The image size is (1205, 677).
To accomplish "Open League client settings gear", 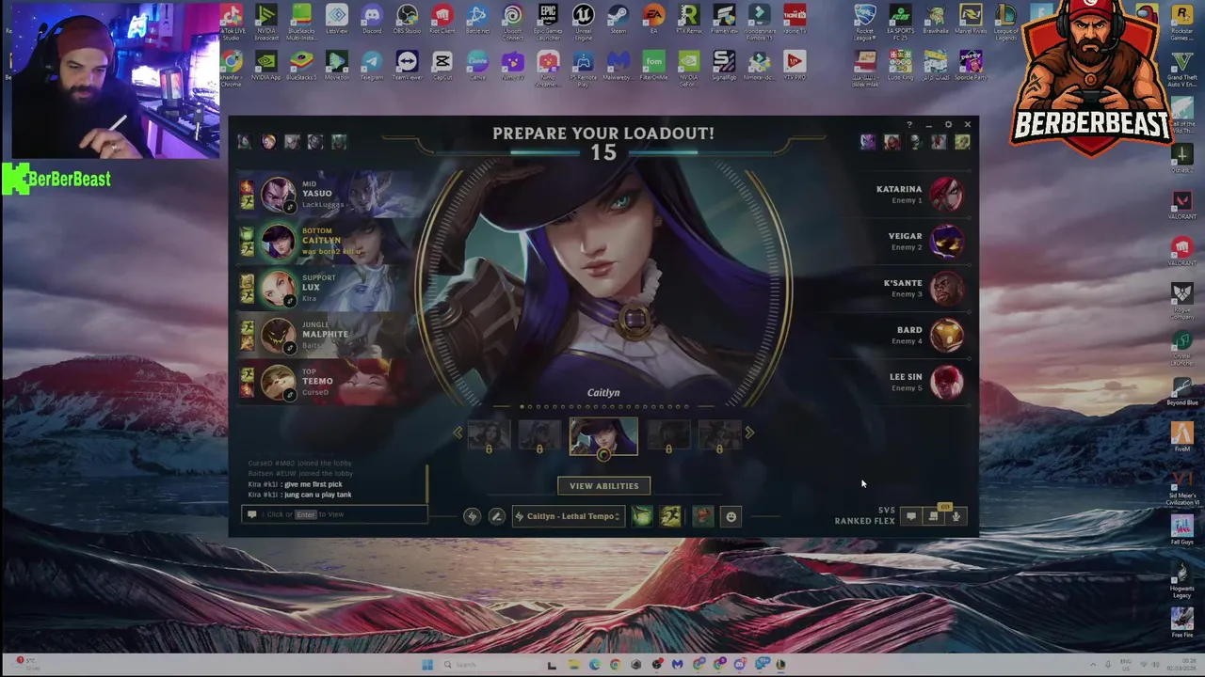I will (x=948, y=124).
